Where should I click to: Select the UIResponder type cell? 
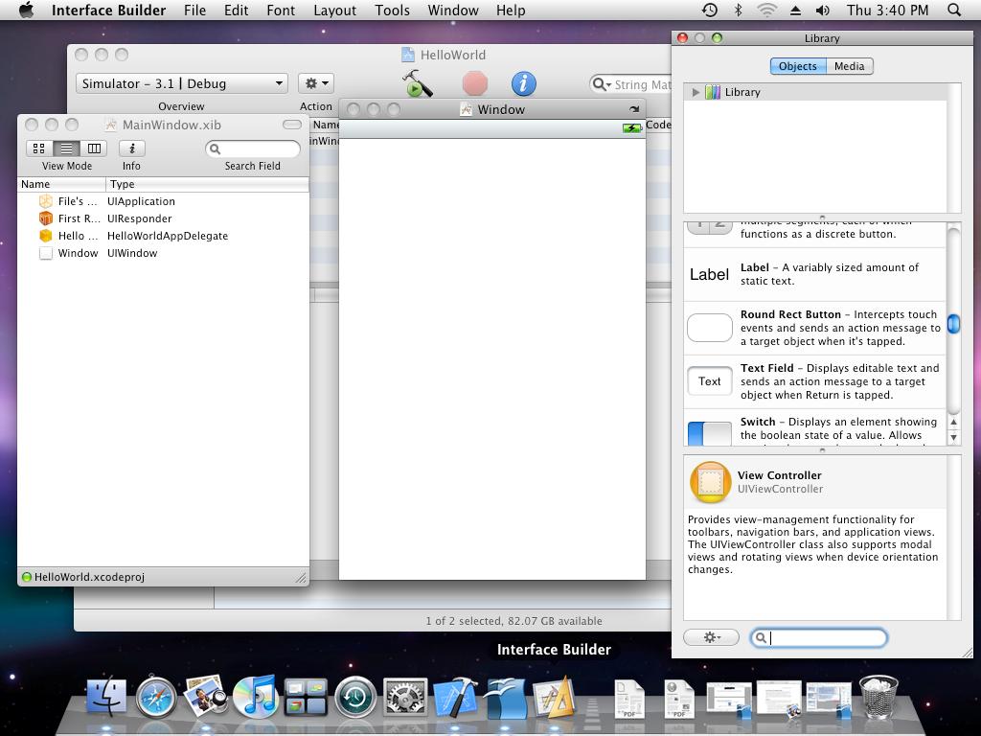point(140,218)
